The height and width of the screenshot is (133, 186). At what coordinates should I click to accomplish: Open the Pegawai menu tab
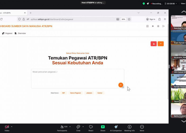7,33
